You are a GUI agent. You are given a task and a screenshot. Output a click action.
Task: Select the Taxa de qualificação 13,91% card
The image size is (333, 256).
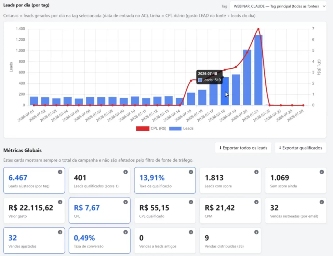[x=165, y=180]
